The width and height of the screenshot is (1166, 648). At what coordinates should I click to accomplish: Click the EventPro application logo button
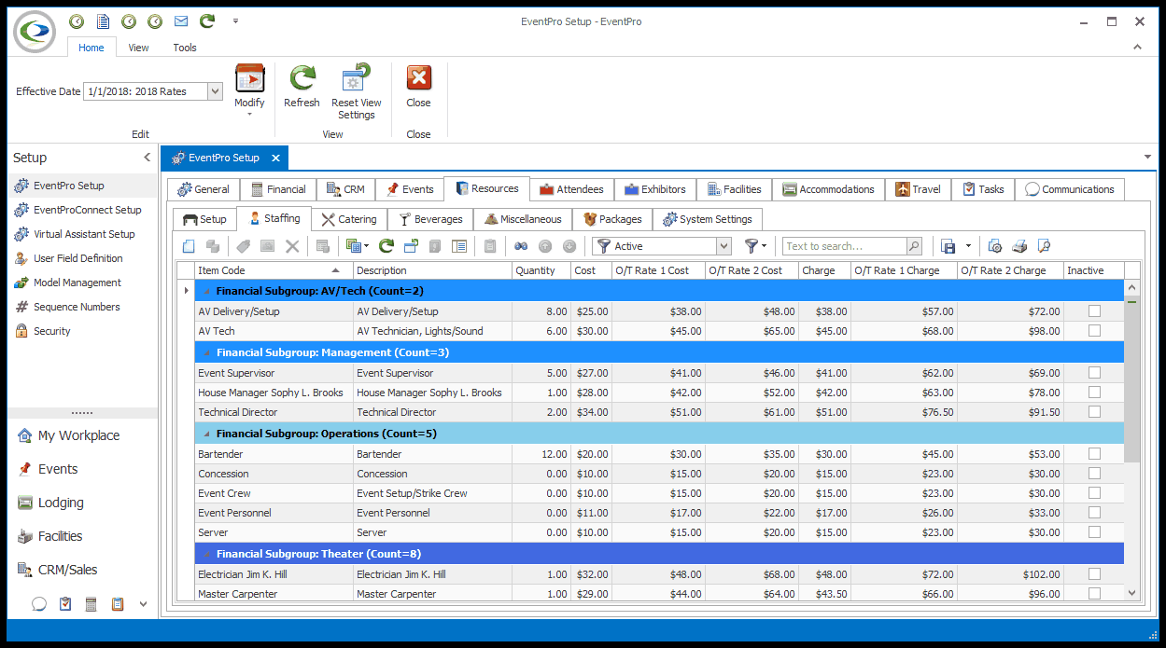[x=35, y=31]
